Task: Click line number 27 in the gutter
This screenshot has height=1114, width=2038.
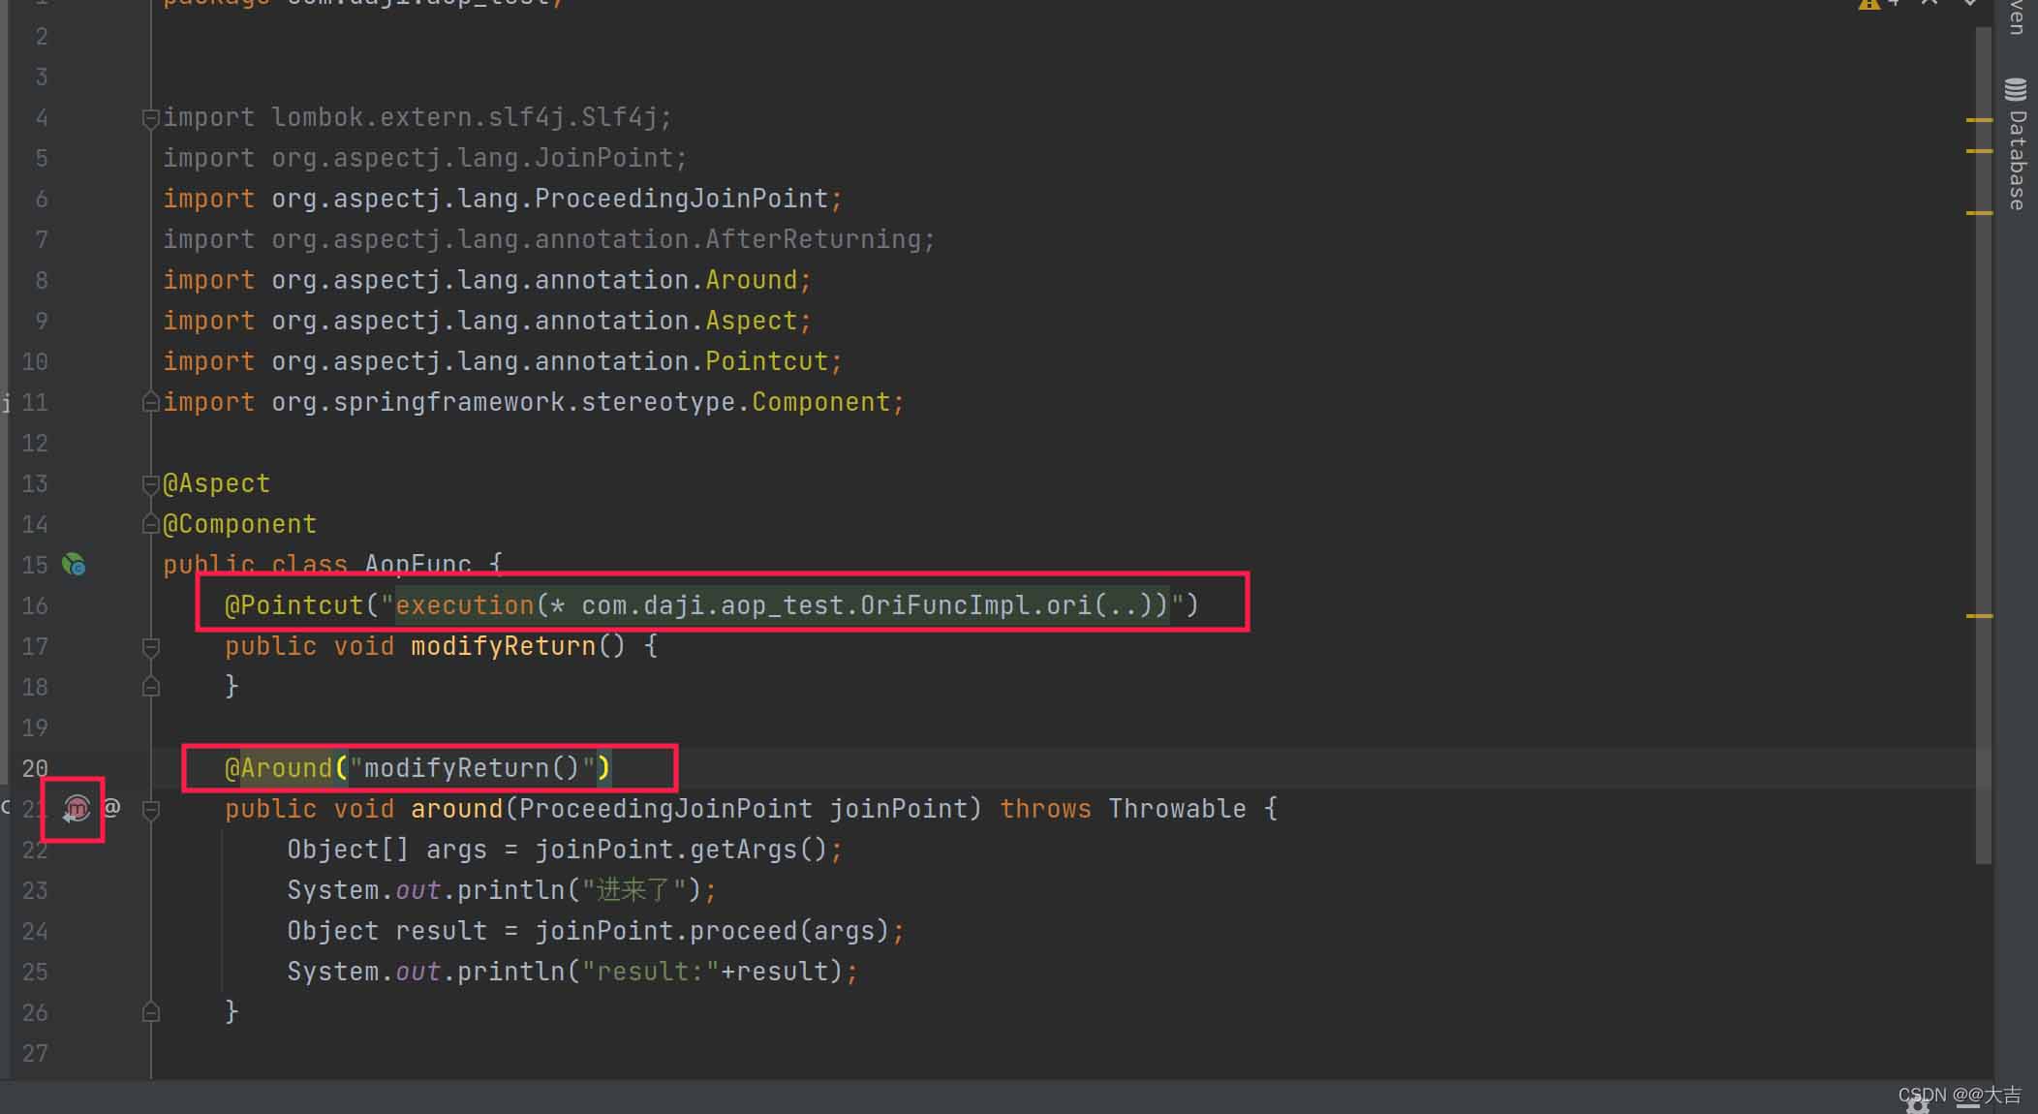Action: 35,1053
